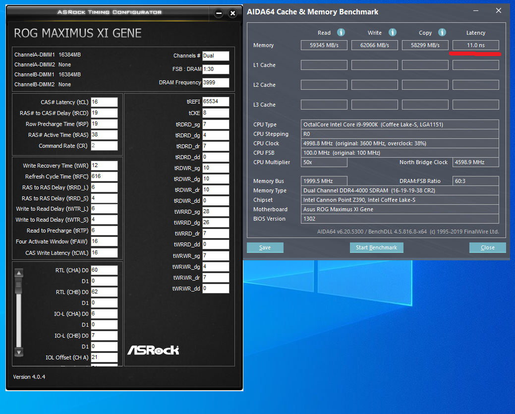Close the ASRock Timing Configurator window

click(232, 13)
